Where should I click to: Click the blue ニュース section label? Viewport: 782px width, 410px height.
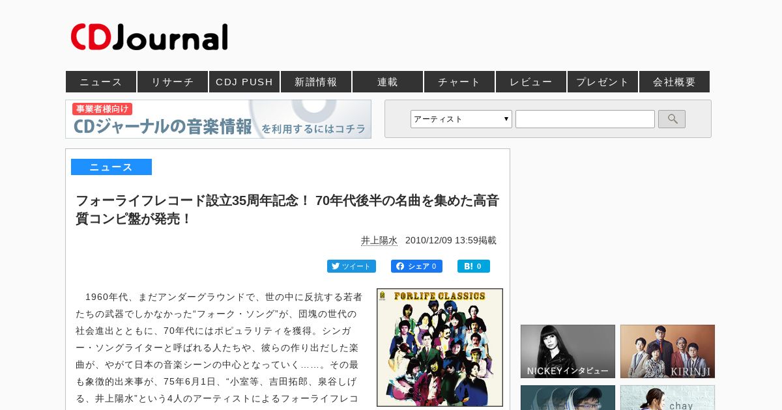point(111,167)
